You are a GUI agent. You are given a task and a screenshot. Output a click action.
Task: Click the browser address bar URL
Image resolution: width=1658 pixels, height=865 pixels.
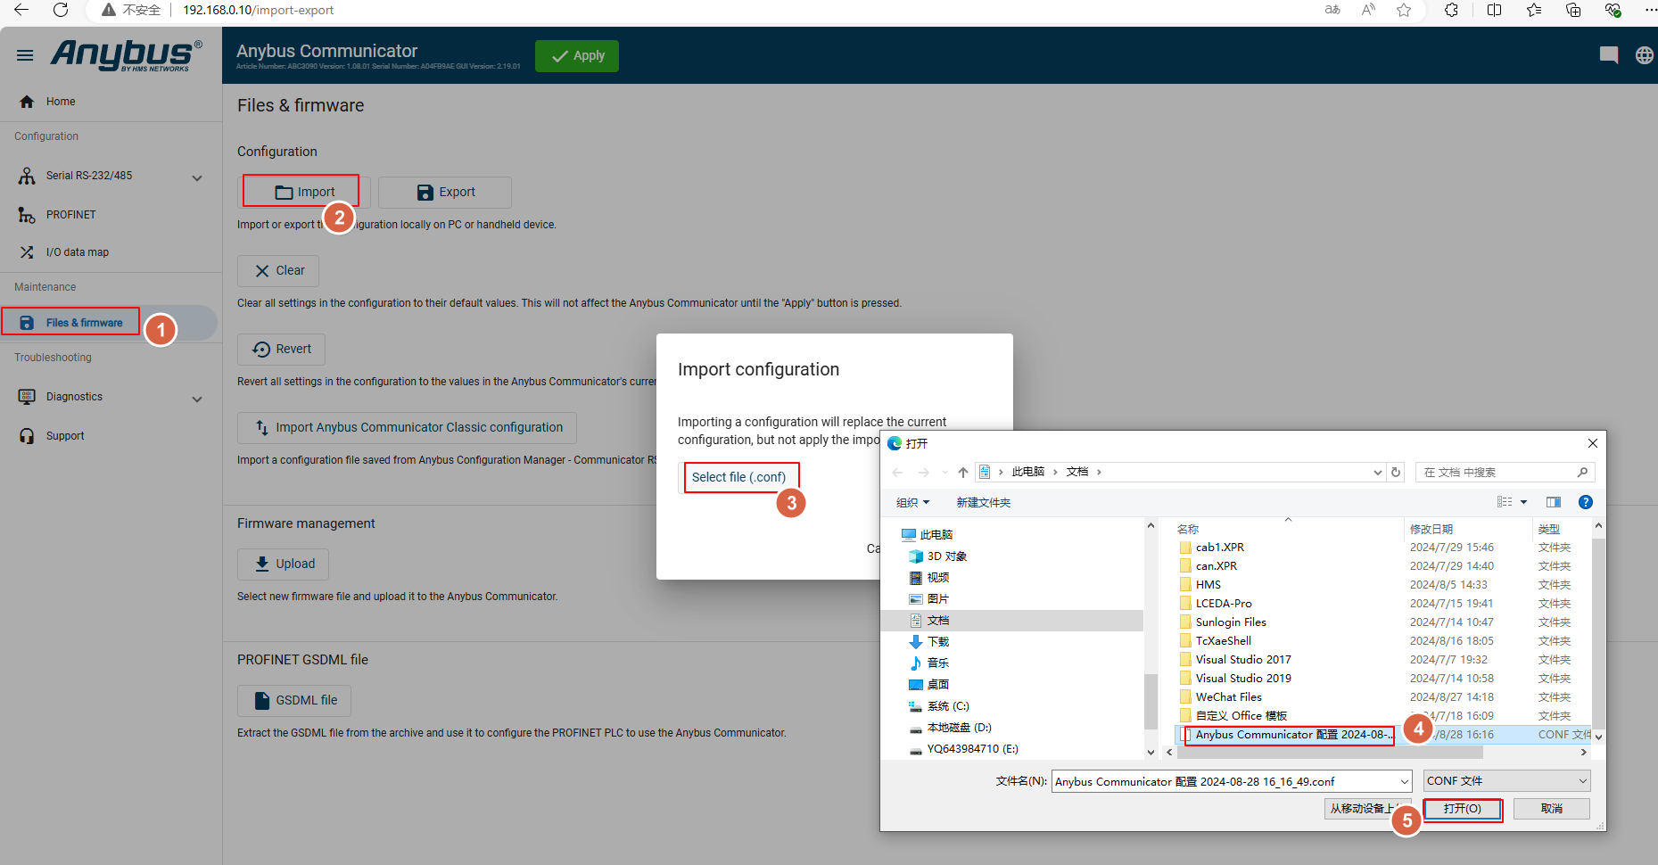259,10
